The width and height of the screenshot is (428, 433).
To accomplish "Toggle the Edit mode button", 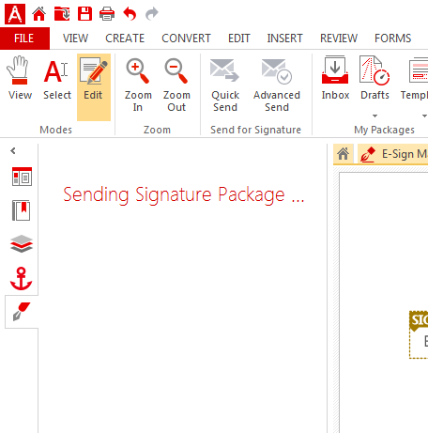I will (94, 87).
